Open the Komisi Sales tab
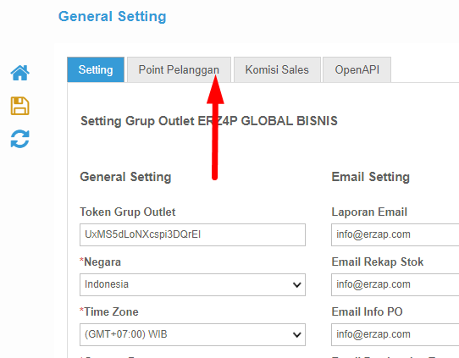Viewport: 459px width, 358px height. click(x=277, y=70)
